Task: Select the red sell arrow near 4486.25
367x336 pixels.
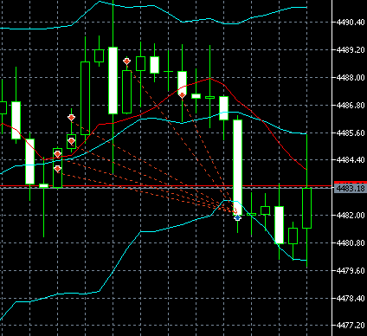Action: tap(71, 118)
